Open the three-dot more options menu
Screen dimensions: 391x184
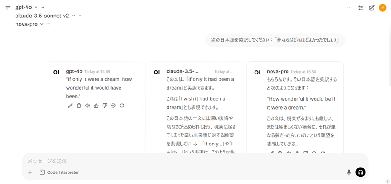(350, 8)
